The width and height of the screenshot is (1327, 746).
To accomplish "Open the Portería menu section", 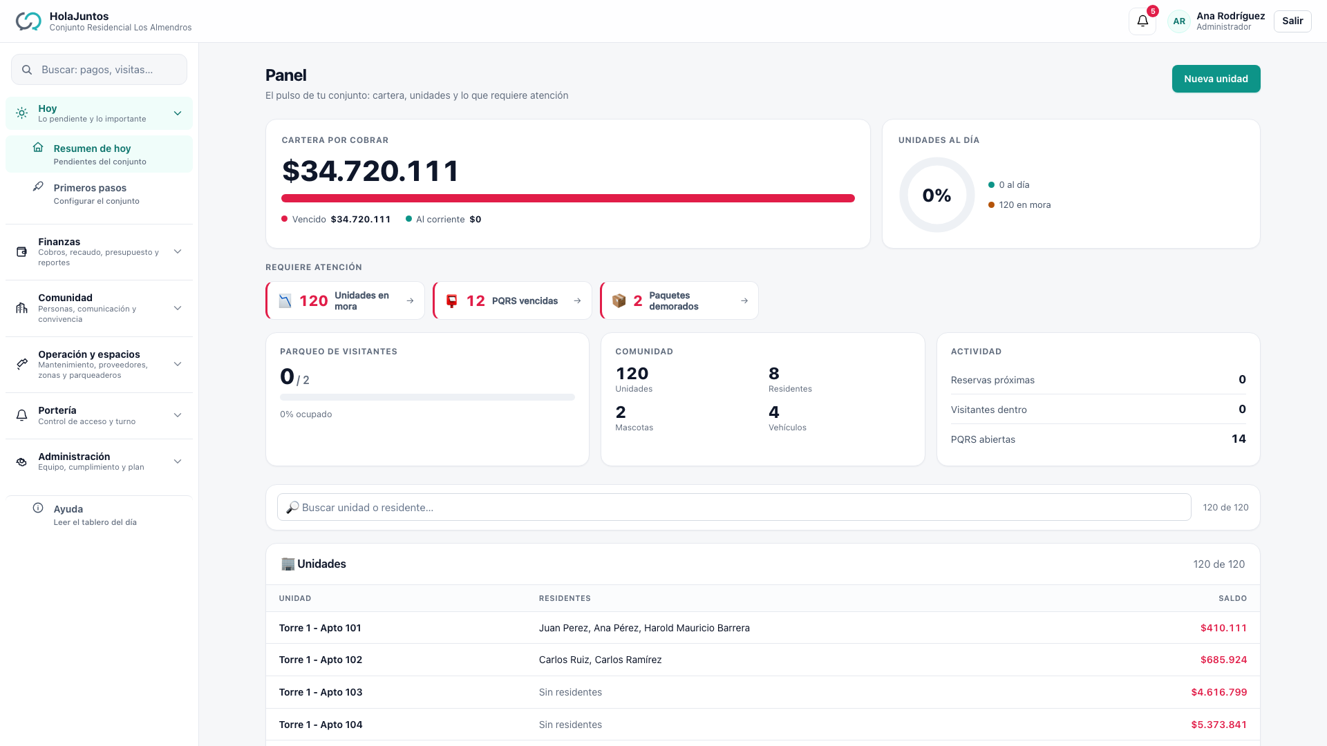I will tap(99, 415).
